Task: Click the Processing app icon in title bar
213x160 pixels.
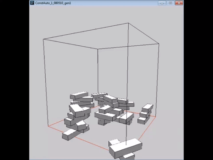Action: 32,3
